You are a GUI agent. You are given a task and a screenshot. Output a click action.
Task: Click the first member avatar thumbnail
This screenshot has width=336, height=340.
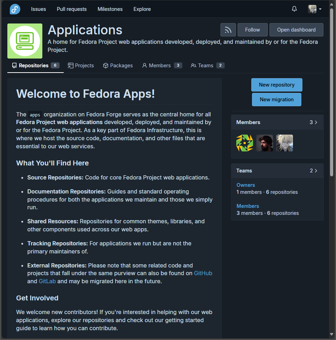[x=244, y=143]
